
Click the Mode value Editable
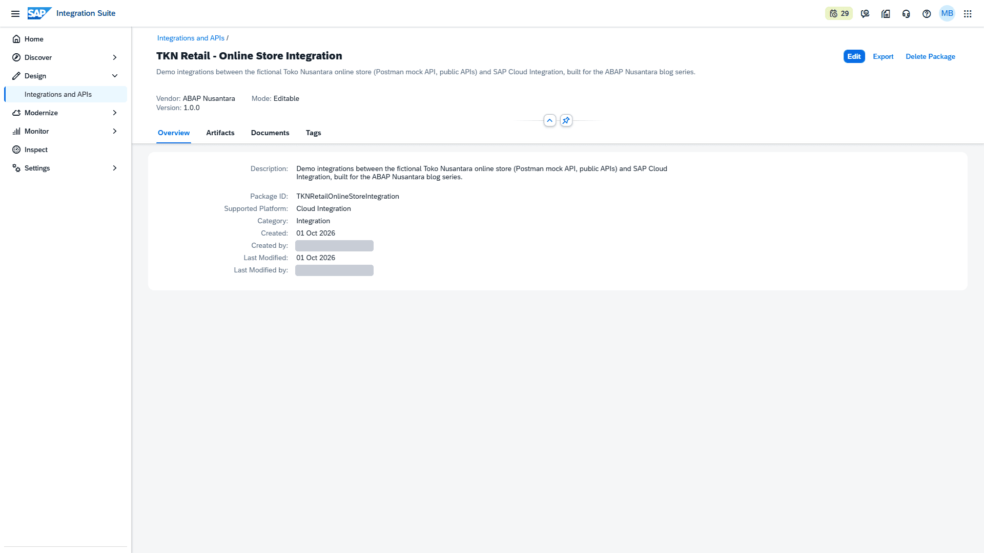point(286,98)
